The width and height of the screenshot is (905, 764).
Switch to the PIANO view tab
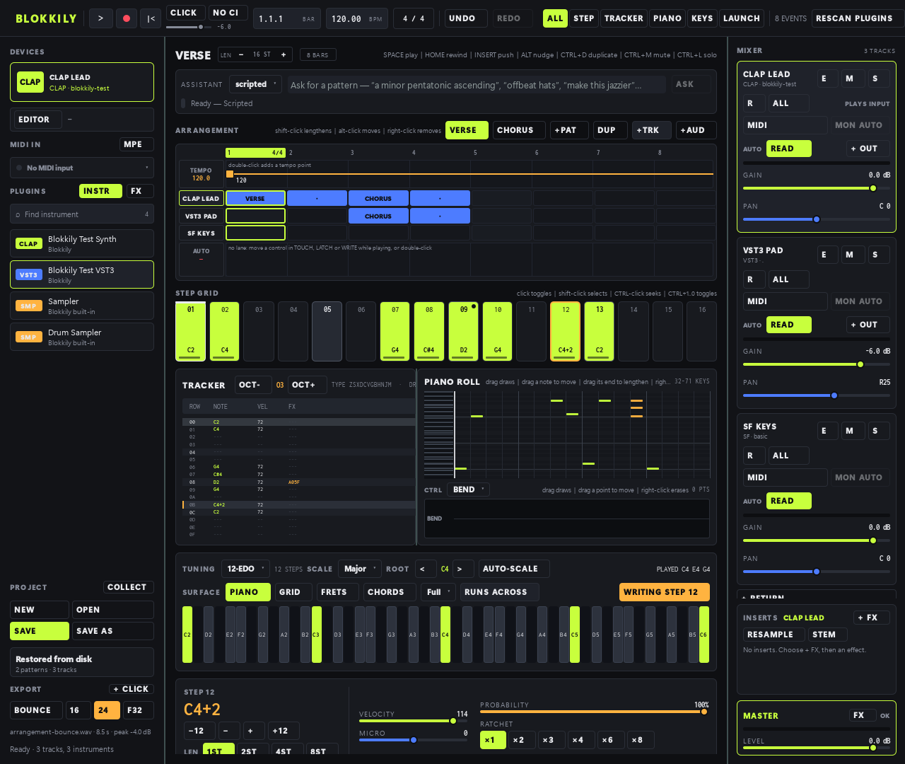[667, 18]
